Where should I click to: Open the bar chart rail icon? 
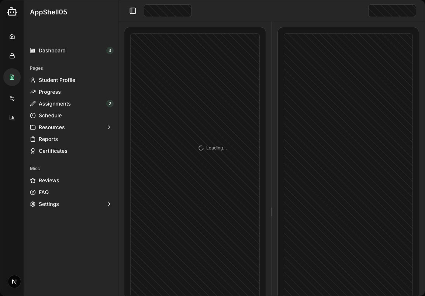point(12,118)
